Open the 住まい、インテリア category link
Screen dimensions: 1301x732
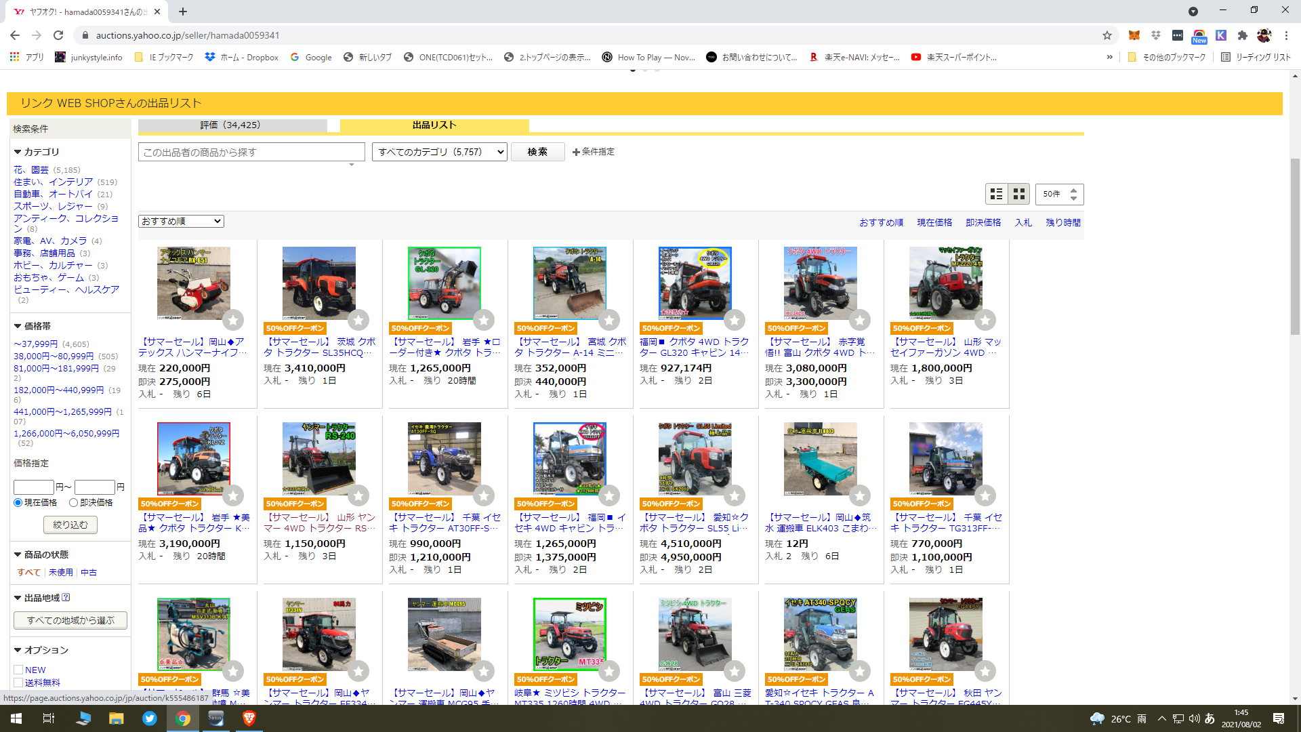pyautogui.click(x=54, y=182)
